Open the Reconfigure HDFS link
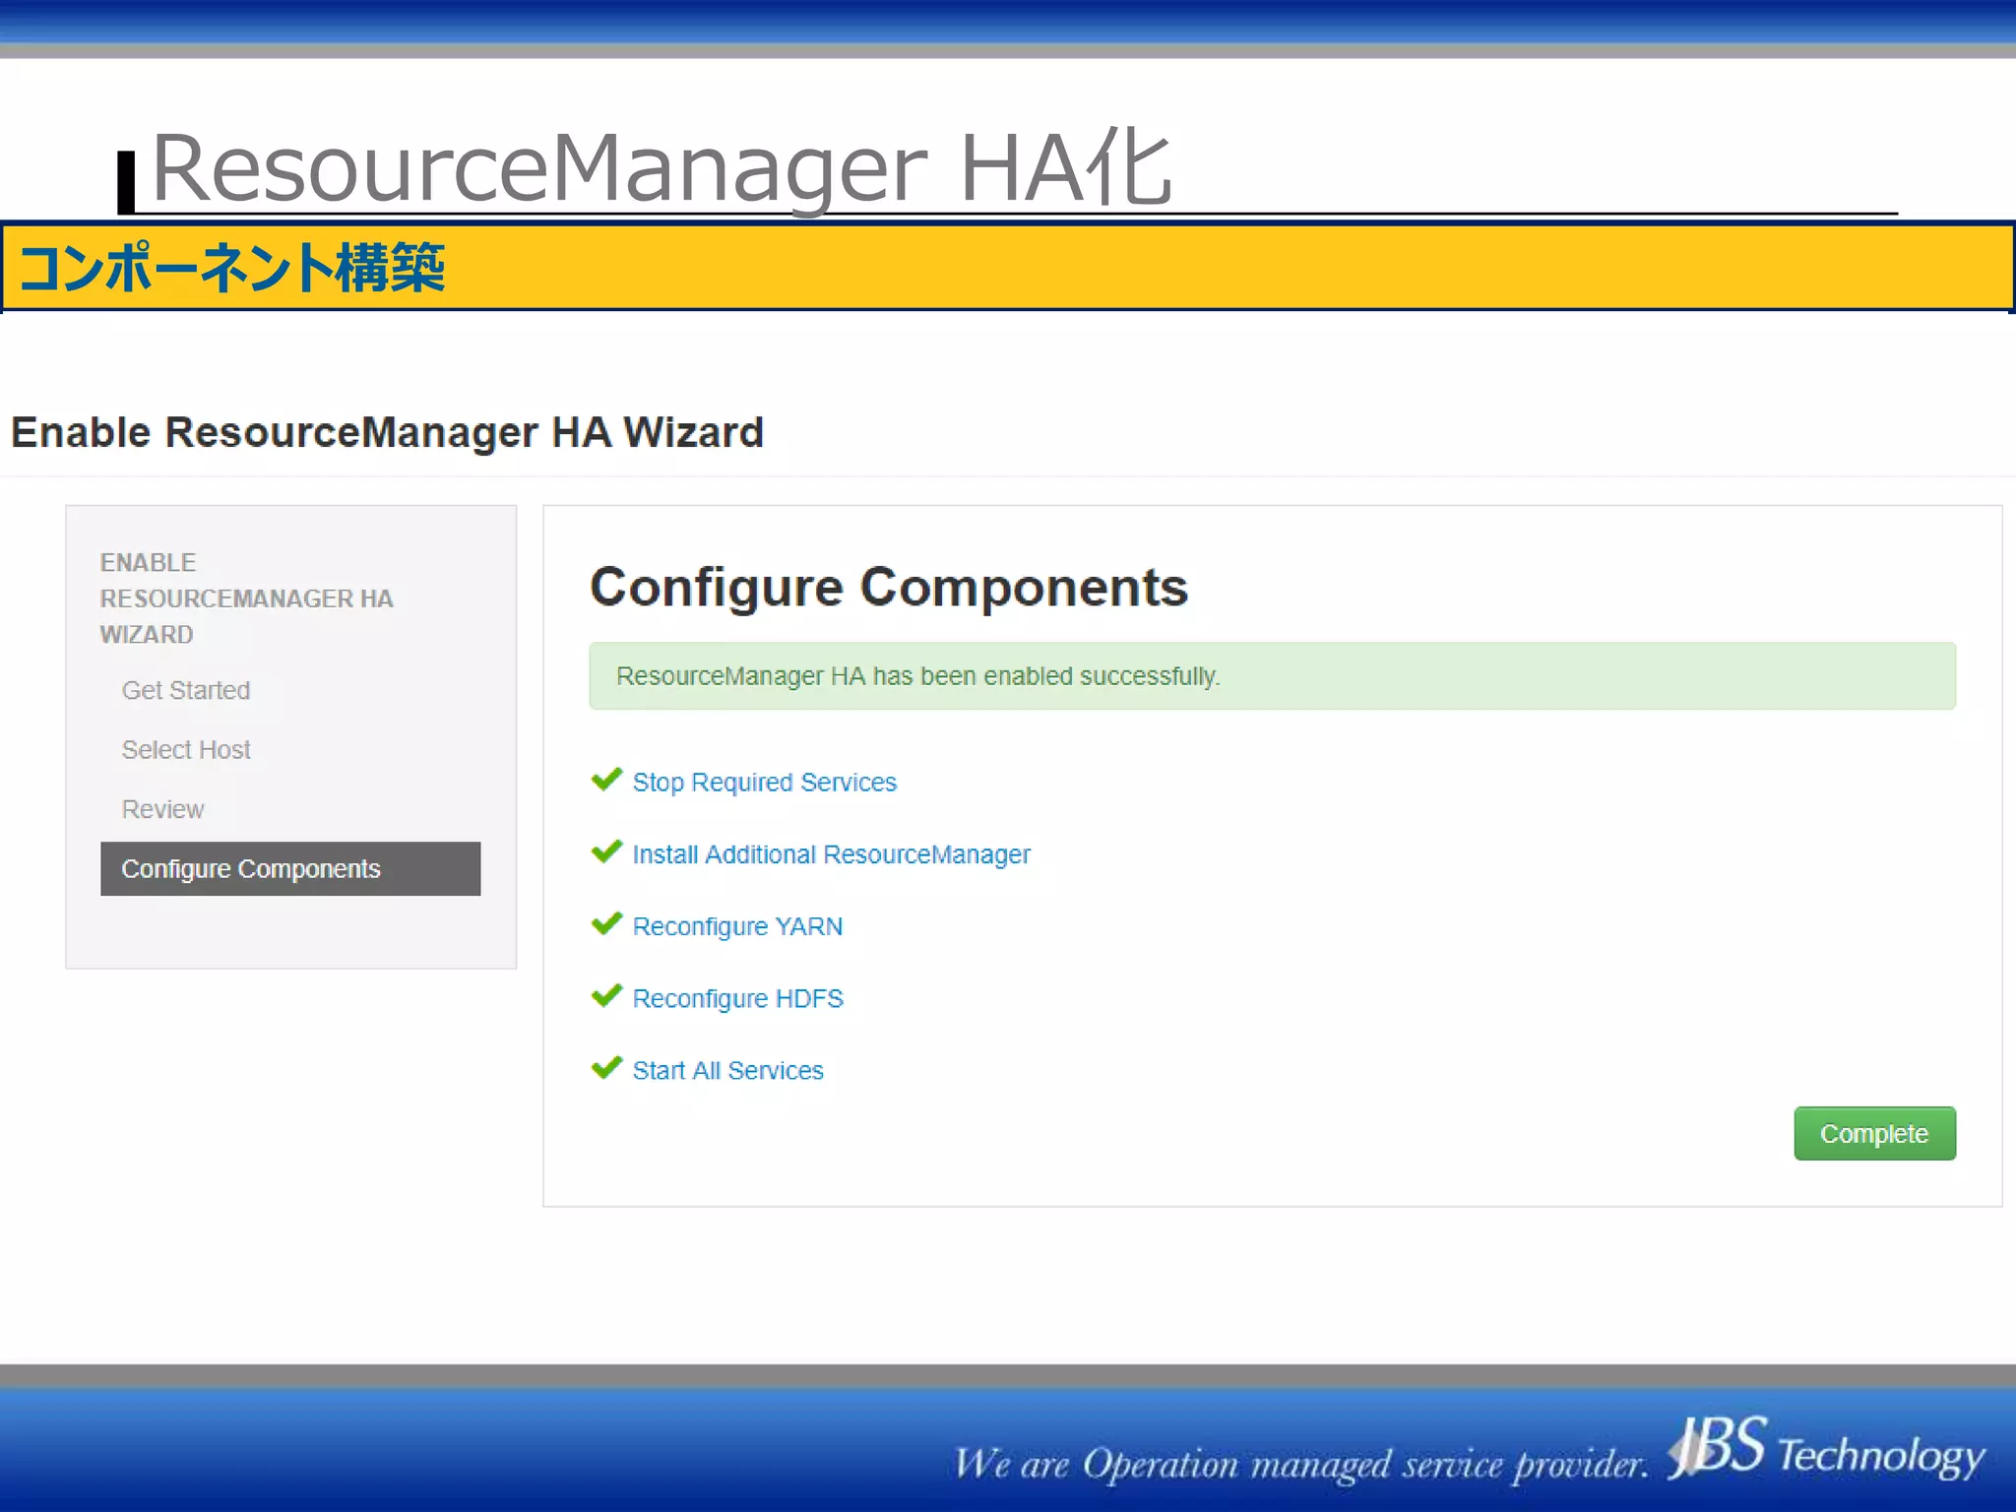 pos(737,998)
